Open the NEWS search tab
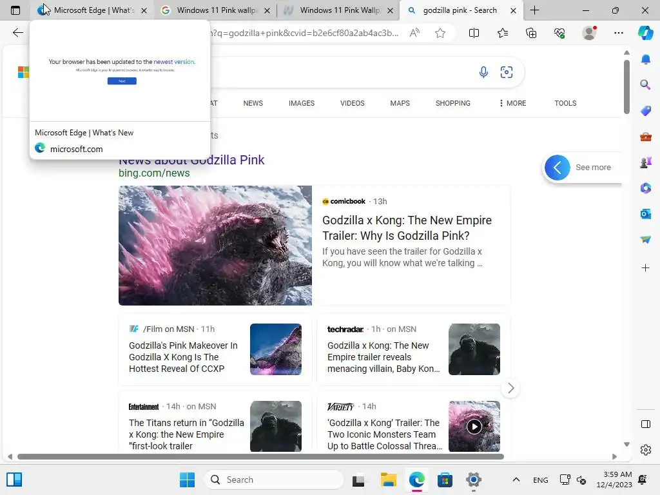The image size is (660, 495). click(253, 103)
